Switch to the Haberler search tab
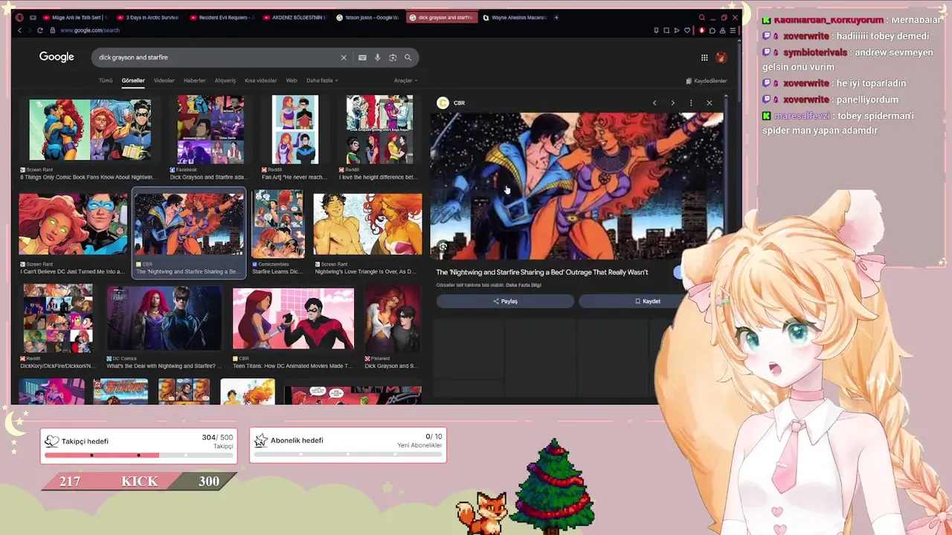The width and height of the screenshot is (952, 535). point(194,80)
